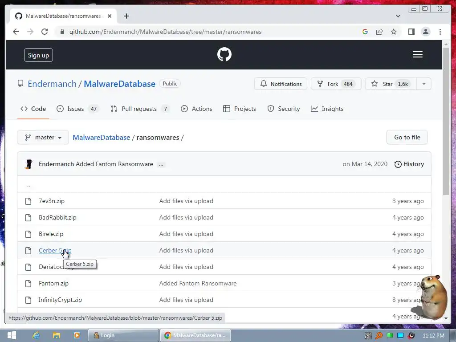456x342 pixels.
Task: Open the Chrome three-dot menu
Action: pyautogui.click(x=440, y=32)
